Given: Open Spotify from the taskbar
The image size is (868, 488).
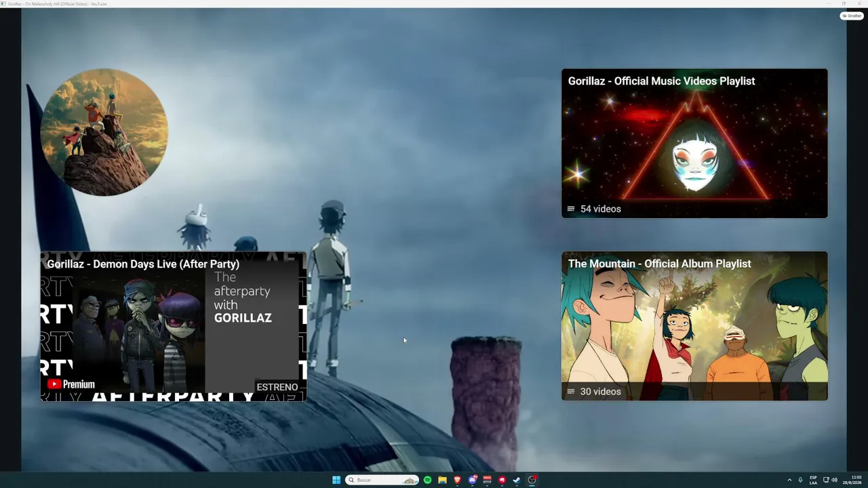Looking at the screenshot, I should 427,480.
